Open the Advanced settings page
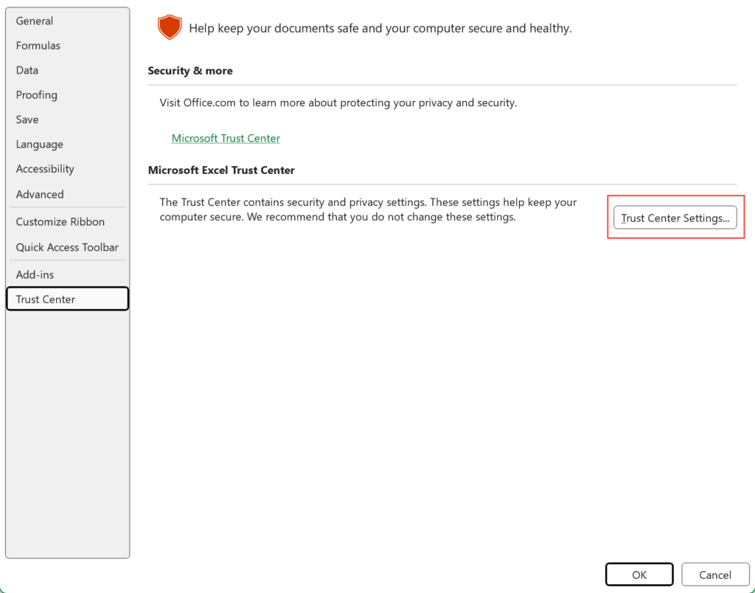The height and width of the screenshot is (593, 755). [39, 194]
